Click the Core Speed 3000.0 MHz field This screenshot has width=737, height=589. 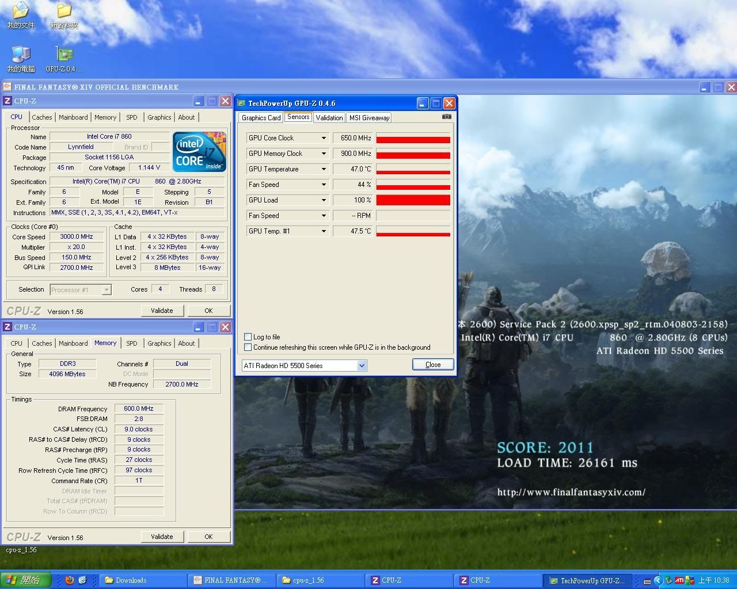77,236
